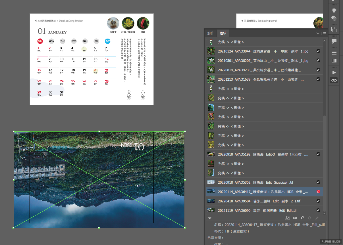
Task: Click the Go To Link icon
Action: tap(302, 218)
